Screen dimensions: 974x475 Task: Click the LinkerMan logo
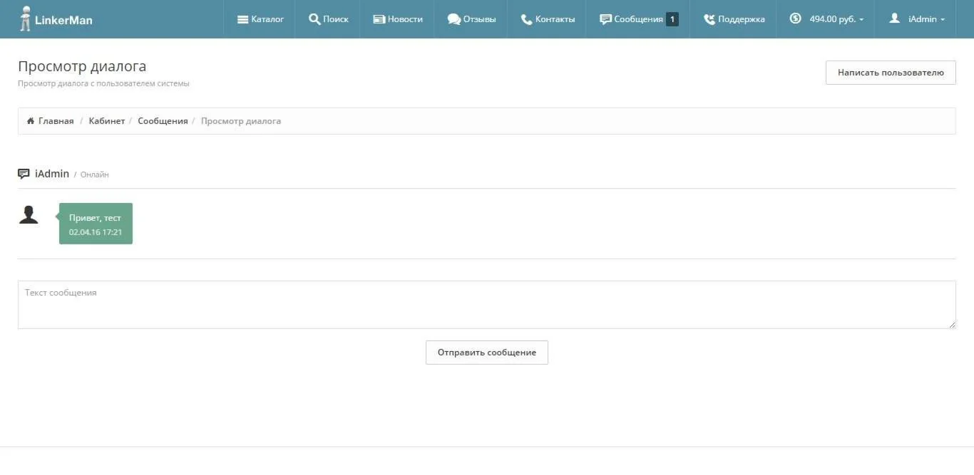56,19
